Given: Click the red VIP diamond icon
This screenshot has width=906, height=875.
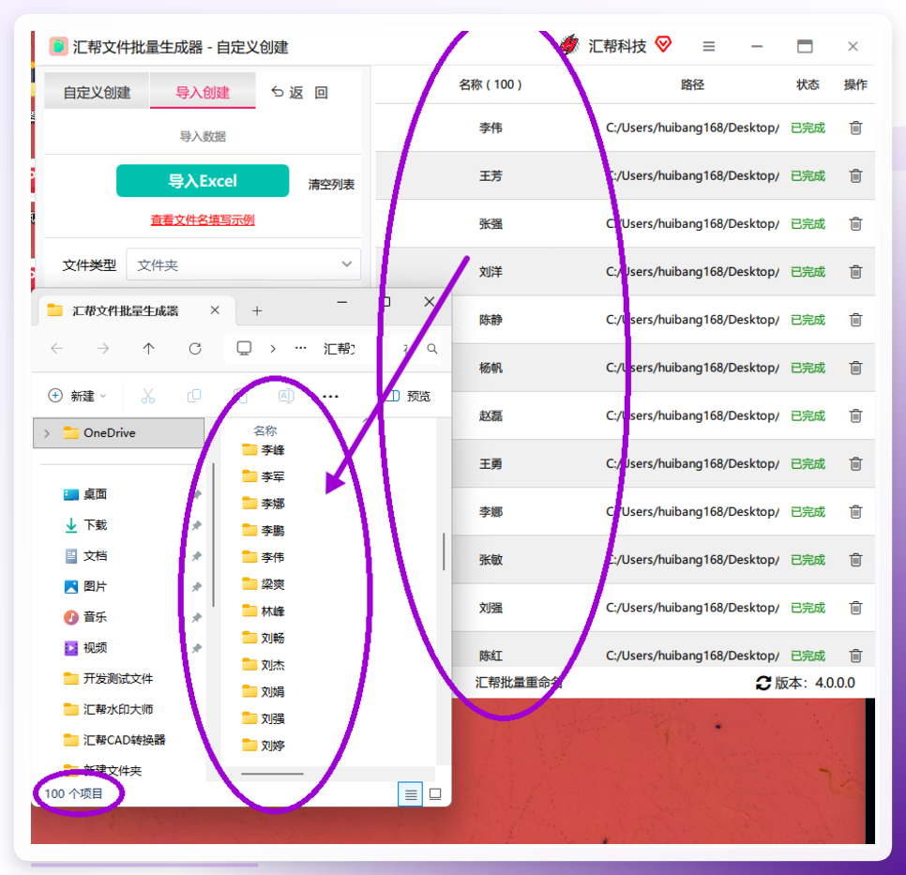Looking at the screenshot, I should coord(663,44).
